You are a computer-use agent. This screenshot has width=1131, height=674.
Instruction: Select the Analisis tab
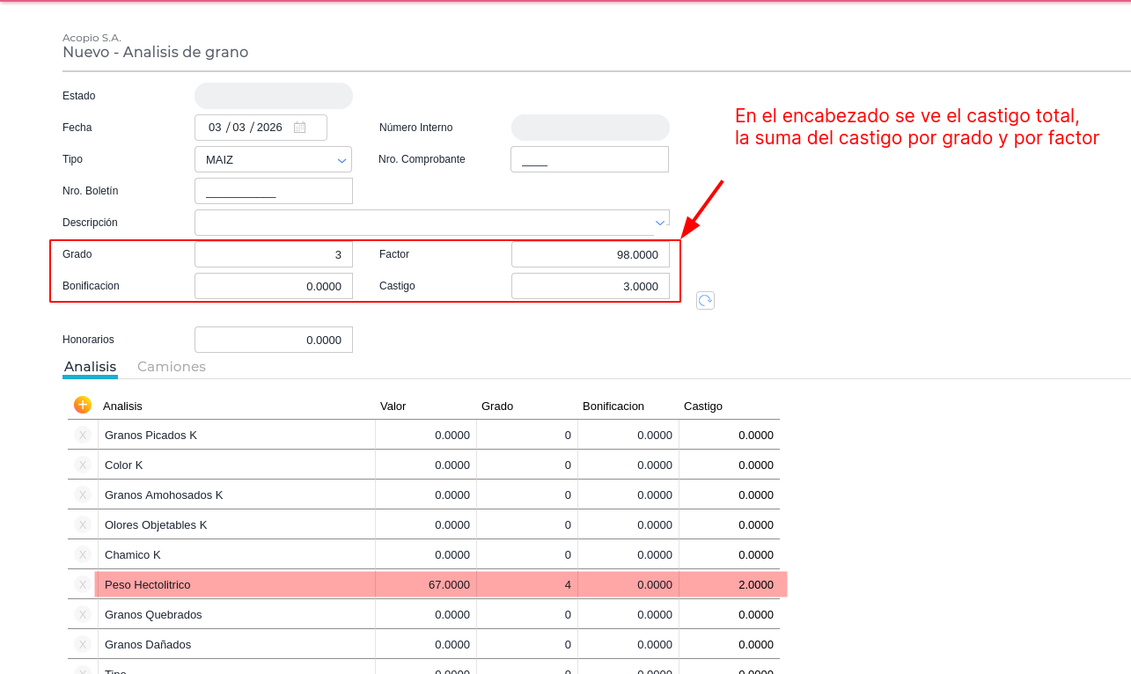coord(90,367)
